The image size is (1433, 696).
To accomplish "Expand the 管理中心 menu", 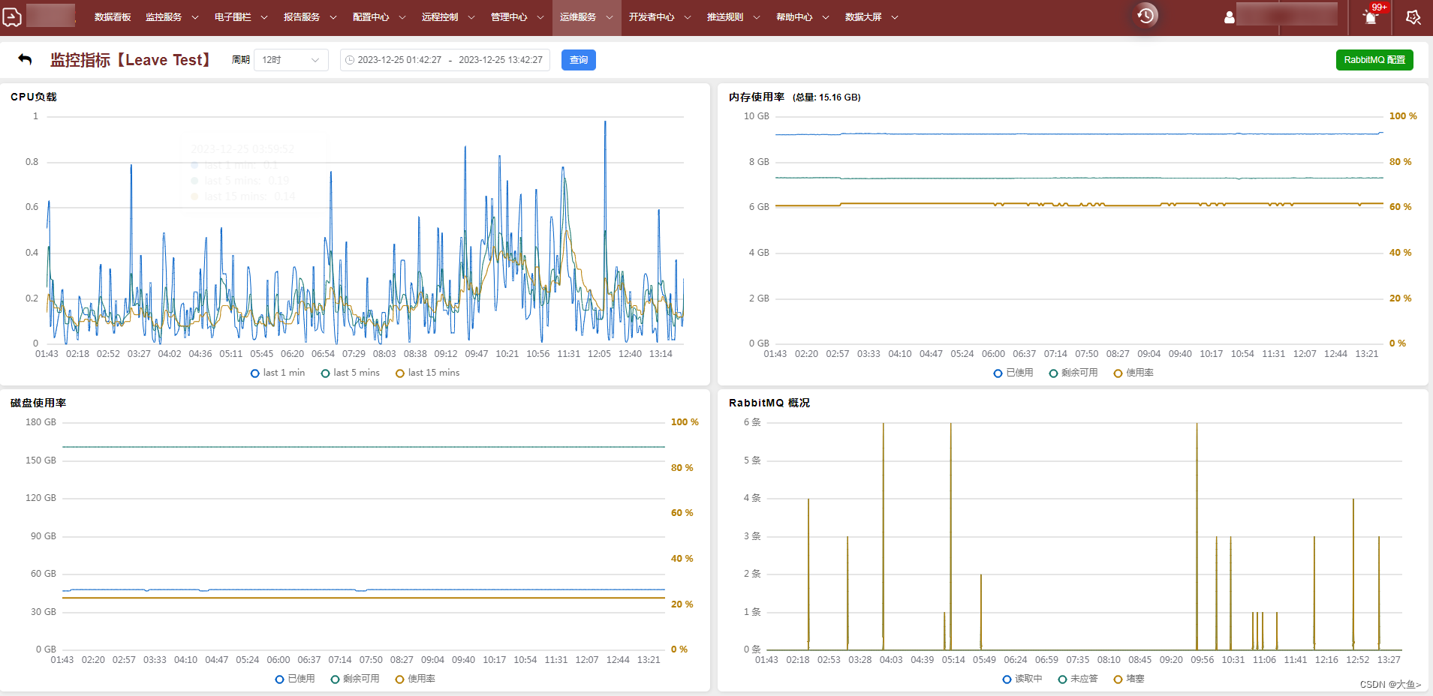I will pyautogui.click(x=517, y=17).
